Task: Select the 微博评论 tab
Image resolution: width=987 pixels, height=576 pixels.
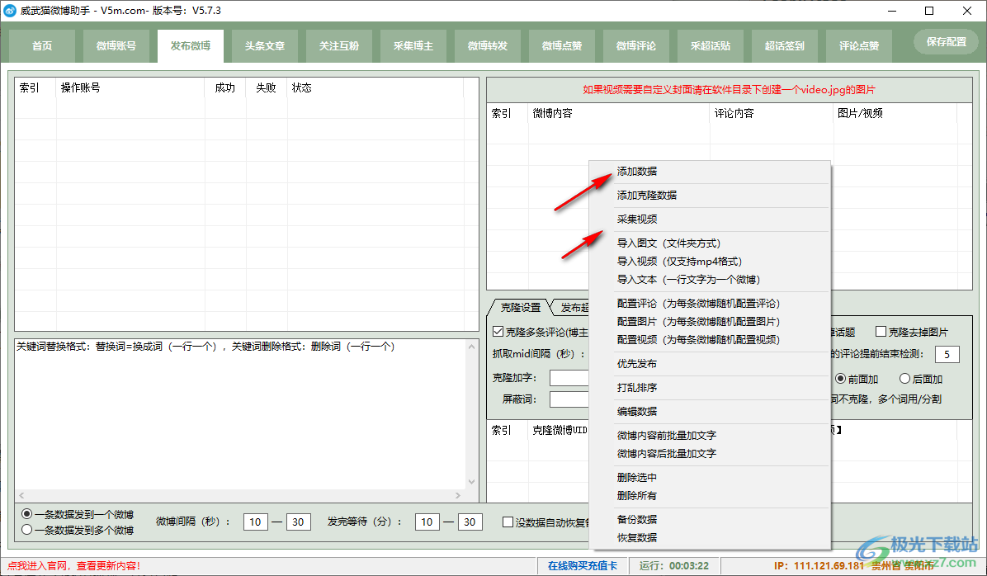Action: tap(636, 46)
